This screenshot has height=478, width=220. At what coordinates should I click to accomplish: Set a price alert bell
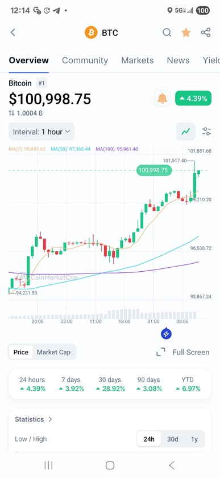click(x=162, y=98)
